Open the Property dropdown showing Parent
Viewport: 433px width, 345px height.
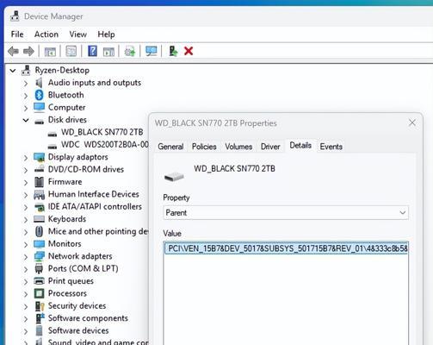click(x=286, y=213)
